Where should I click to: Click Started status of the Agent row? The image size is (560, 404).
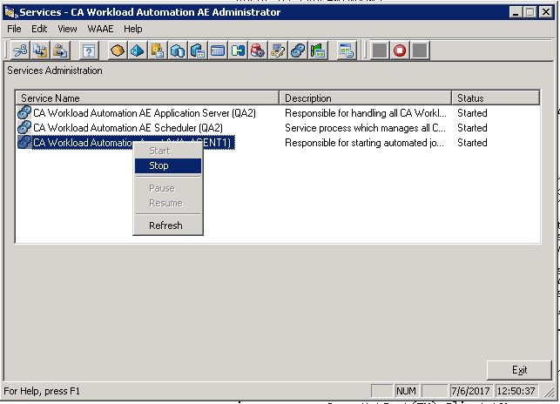point(472,143)
